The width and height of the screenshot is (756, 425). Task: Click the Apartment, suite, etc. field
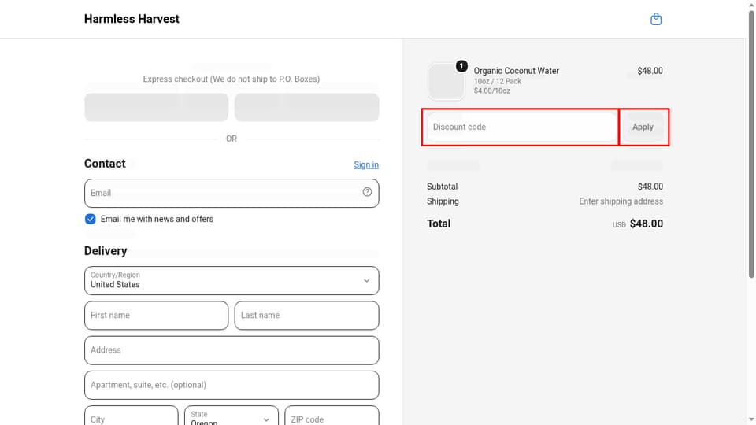(x=232, y=385)
